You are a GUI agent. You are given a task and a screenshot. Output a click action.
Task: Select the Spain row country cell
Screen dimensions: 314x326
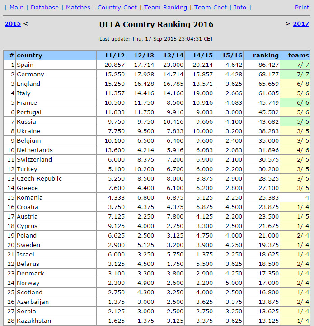25,65
